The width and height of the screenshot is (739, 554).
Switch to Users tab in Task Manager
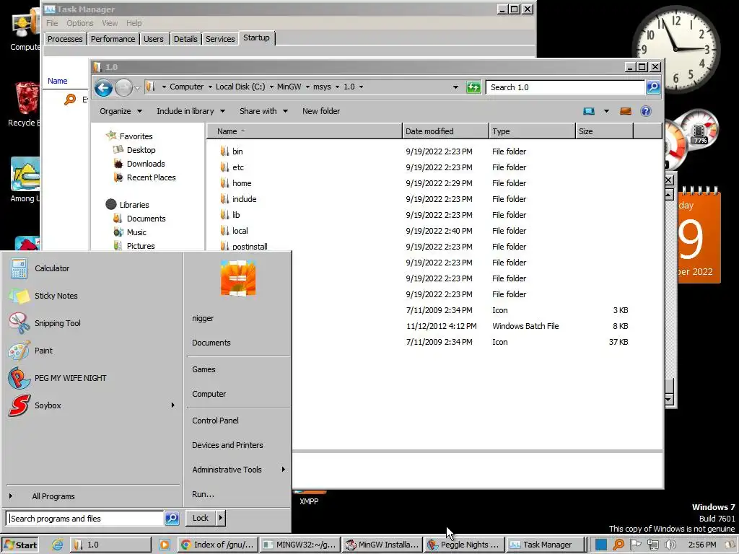click(x=154, y=39)
